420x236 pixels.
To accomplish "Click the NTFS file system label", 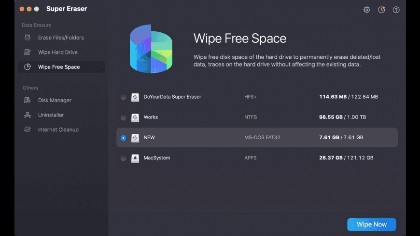I will pyautogui.click(x=251, y=117).
